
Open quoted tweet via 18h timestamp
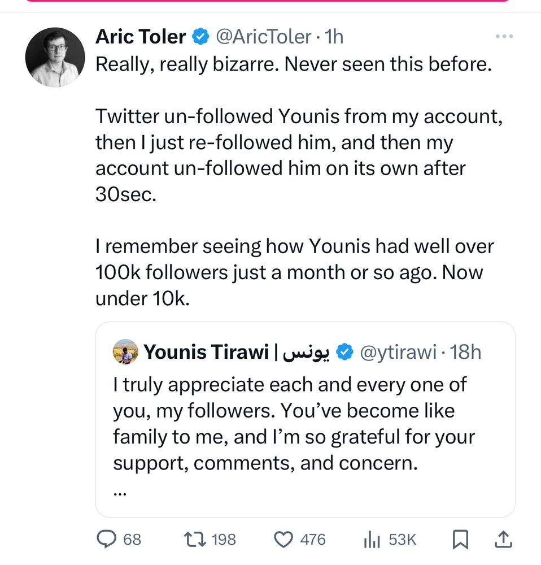[x=467, y=353]
